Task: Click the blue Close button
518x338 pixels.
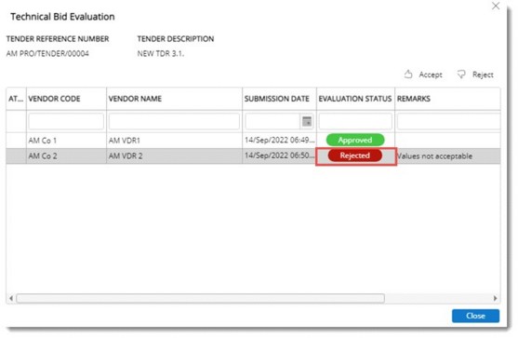Action: (x=475, y=316)
